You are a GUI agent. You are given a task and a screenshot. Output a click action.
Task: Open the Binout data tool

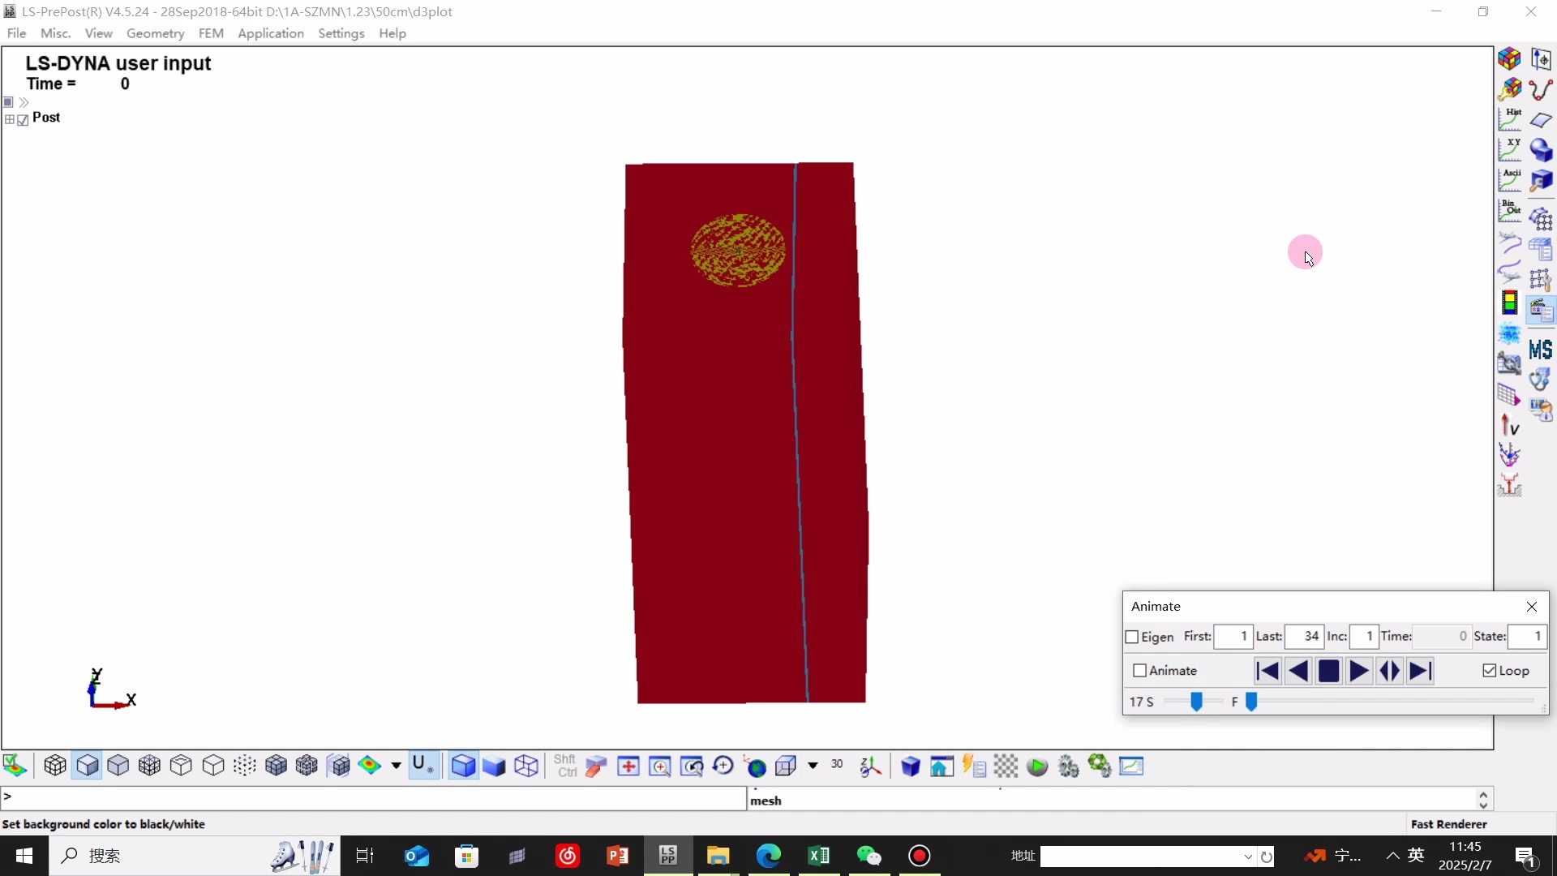[x=1509, y=211]
